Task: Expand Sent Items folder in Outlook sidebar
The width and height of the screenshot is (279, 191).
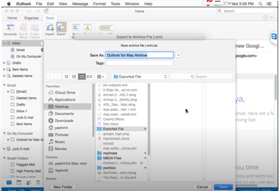Action: tap(4, 69)
